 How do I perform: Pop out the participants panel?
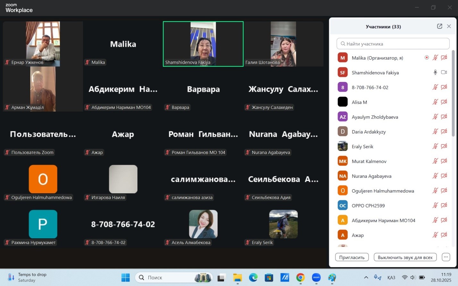pyautogui.click(x=439, y=26)
